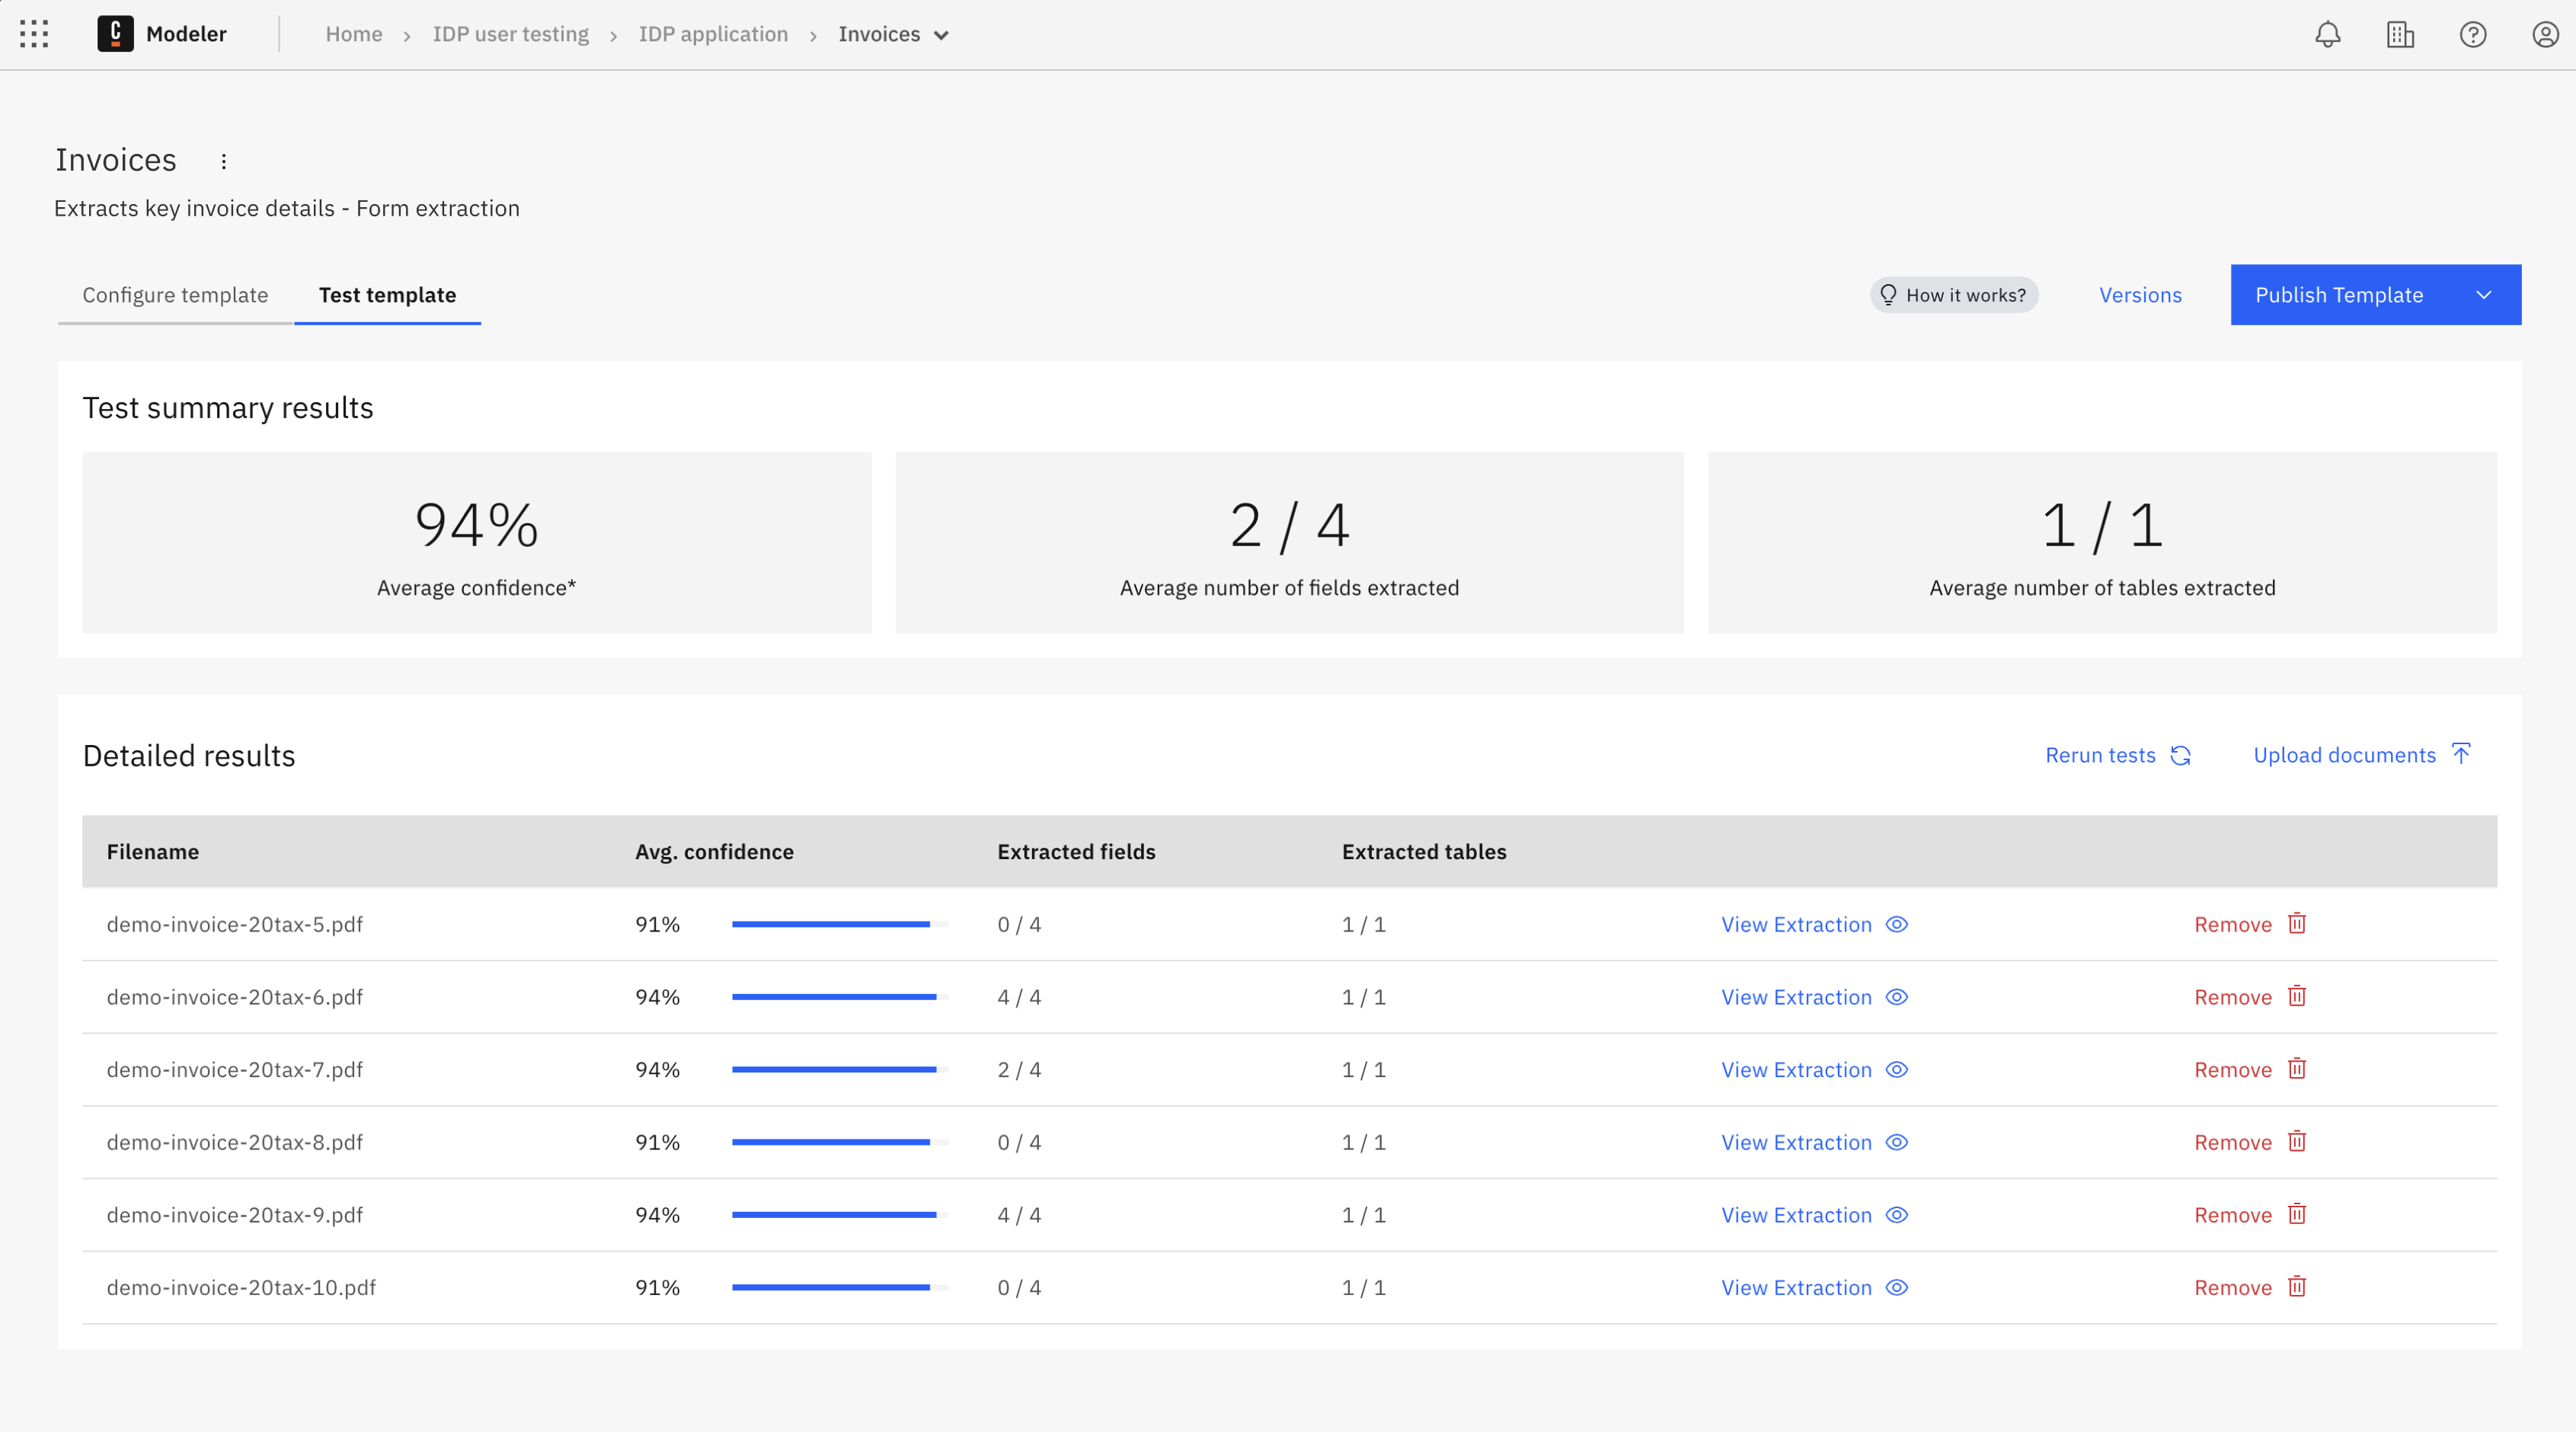Image resolution: width=2576 pixels, height=1432 pixels.
Task: Open the app switcher grid icon
Action: click(34, 34)
